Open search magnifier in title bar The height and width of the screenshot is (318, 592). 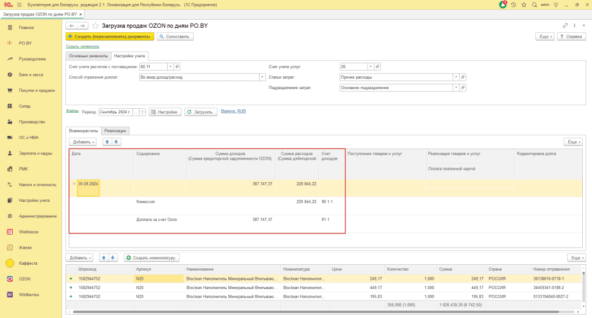click(x=534, y=5)
